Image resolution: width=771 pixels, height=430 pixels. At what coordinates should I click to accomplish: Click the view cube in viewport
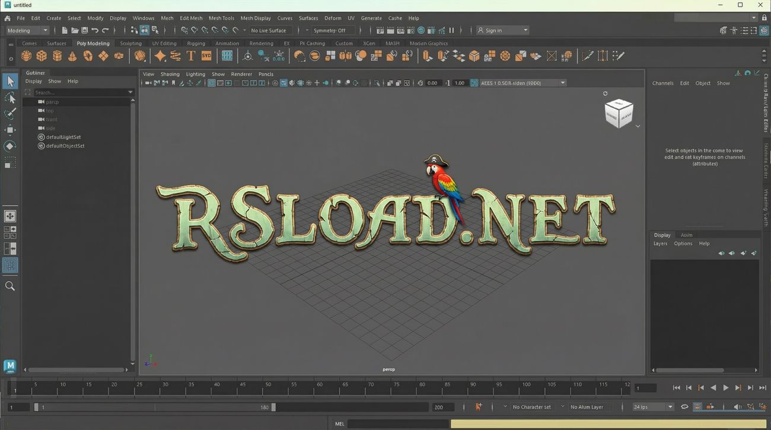pyautogui.click(x=618, y=113)
